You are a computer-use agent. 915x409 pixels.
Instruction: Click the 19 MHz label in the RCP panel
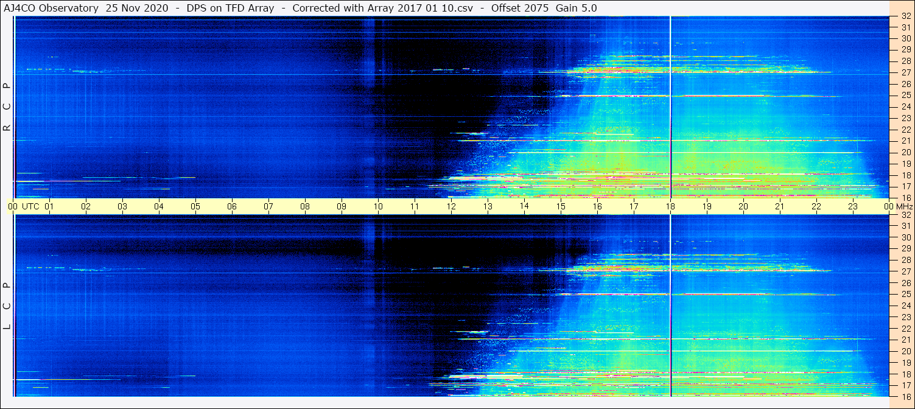(x=905, y=164)
